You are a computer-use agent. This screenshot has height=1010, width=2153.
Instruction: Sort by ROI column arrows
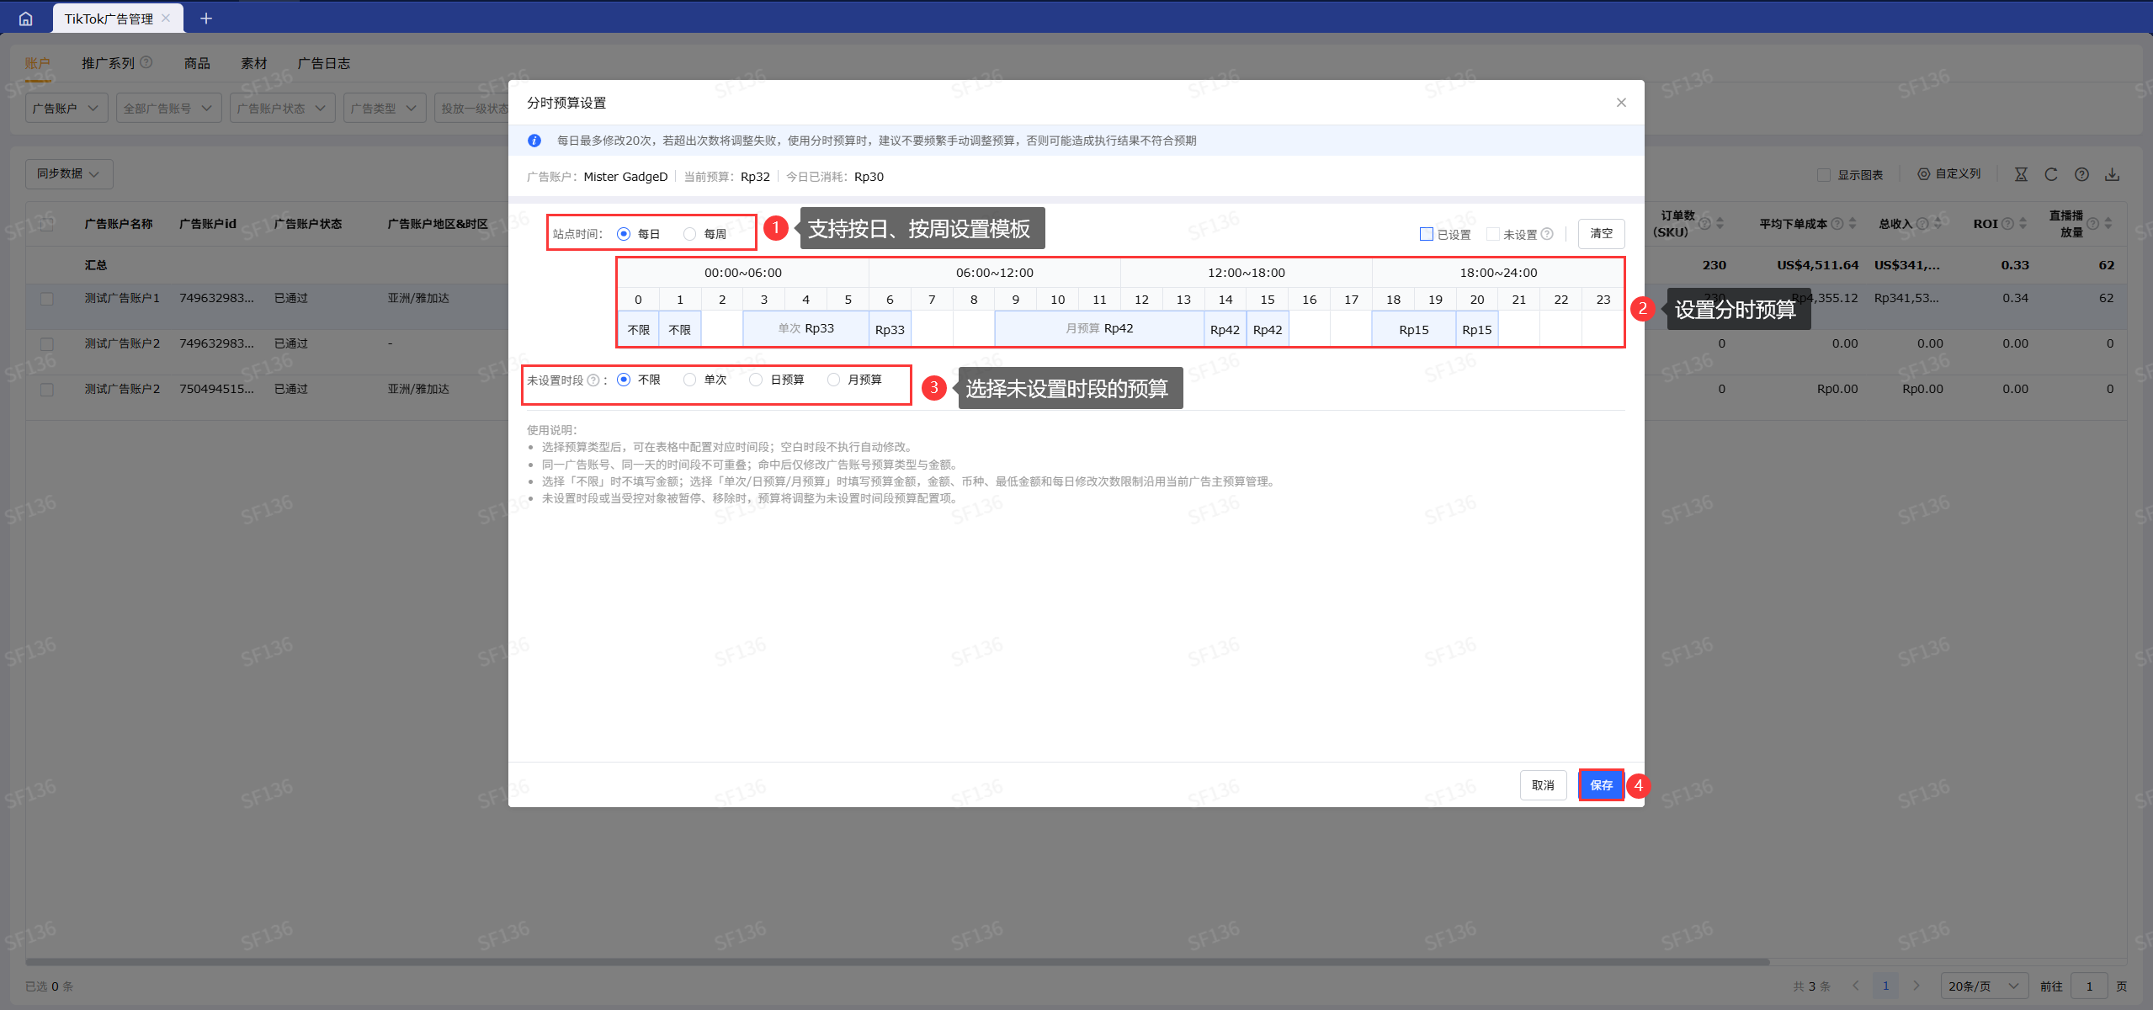click(x=2023, y=223)
